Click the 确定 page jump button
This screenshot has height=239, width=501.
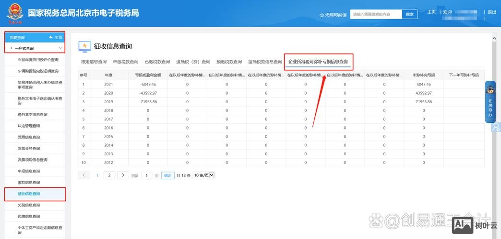coord(168,176)
